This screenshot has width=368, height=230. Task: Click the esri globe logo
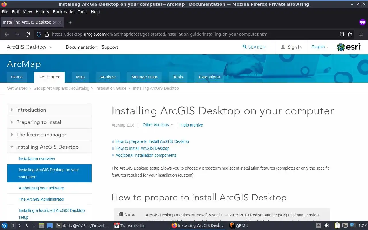pos(349,47)
